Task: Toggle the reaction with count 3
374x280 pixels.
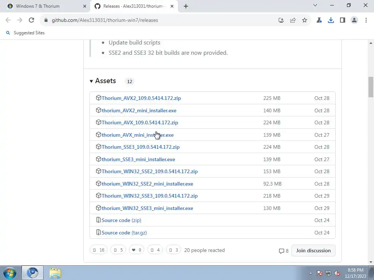Action: [173, 250]
